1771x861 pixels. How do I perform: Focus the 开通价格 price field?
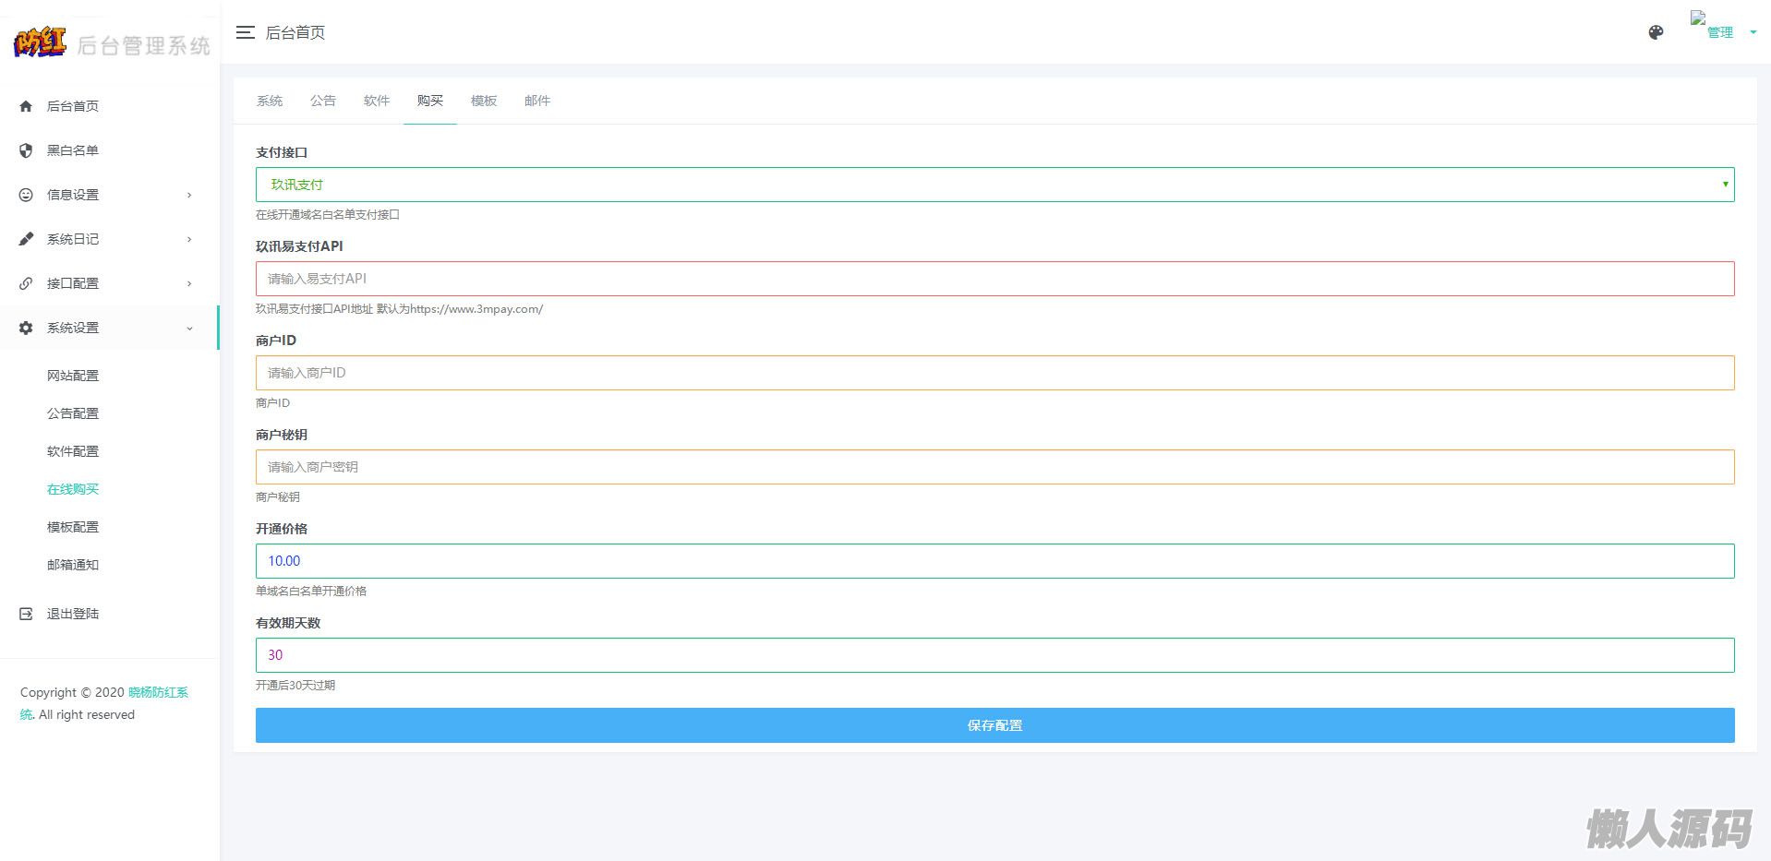click(994, 561)
